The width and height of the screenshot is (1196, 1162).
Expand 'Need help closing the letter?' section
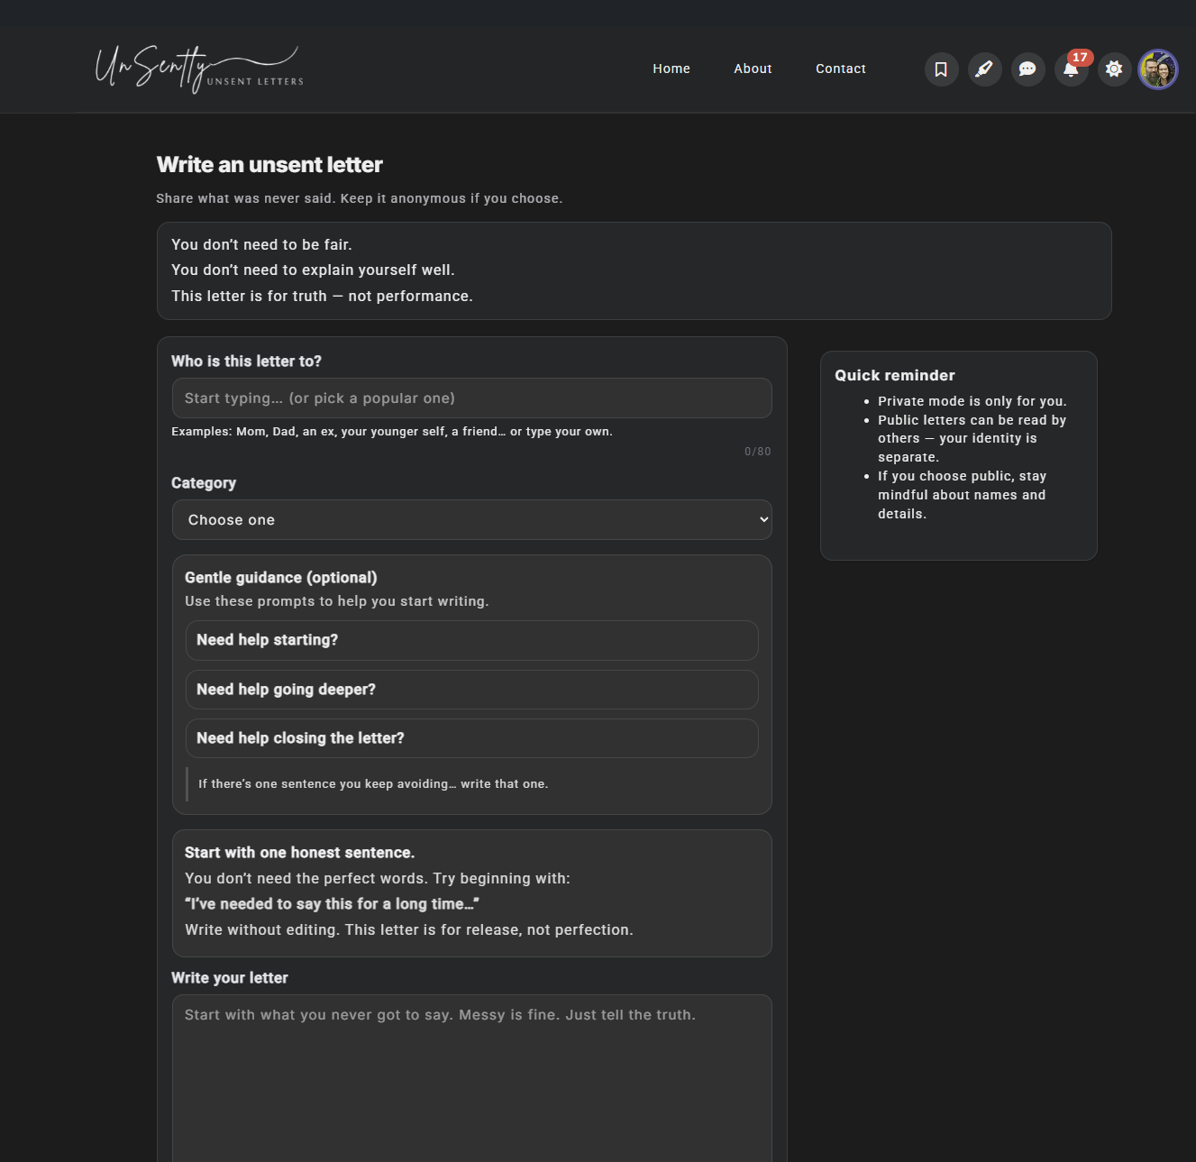(471, 738)
